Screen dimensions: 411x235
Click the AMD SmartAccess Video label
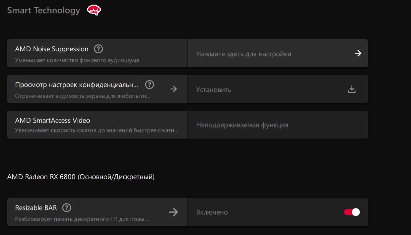click(52, 120)
